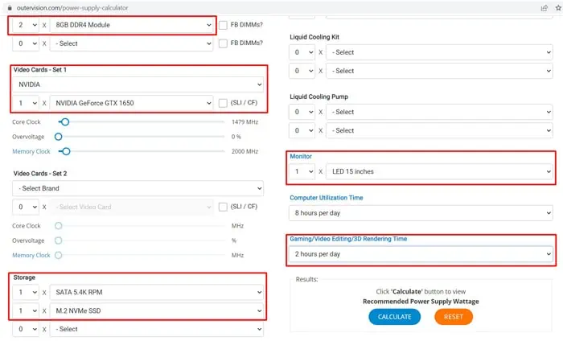This screenshot has height=341, width=563.
Task: Click the URL in the address bar
Action: (x=72, y=8)
